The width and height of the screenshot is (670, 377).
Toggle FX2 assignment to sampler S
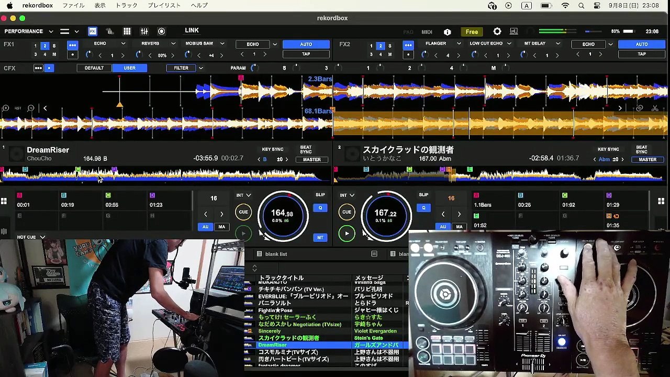[x=389, y=46]
